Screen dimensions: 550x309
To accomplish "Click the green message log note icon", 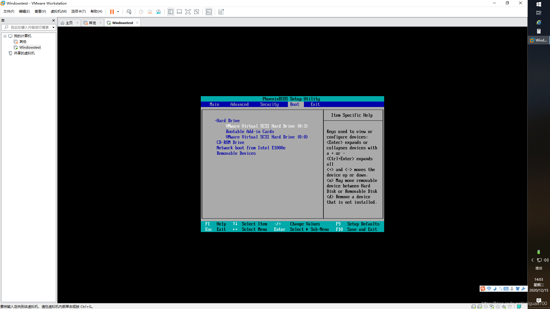I will pyautogui.click(x=519, y=306).
